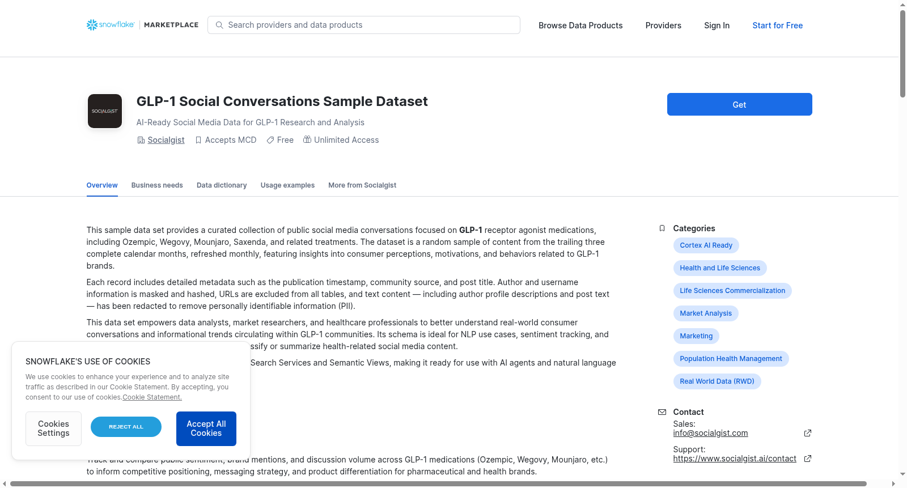The height and width of the screenshot is (488, 907).
Task: Click the info@socialgist.com email link
Action: tap(710, 433)
